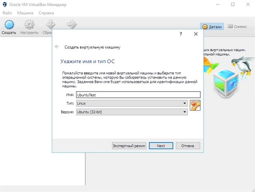Viewport: 255px width, 192px height.
Task: Click the Укажите имя и тип ОС heading
Action: (x=87, y=61)
